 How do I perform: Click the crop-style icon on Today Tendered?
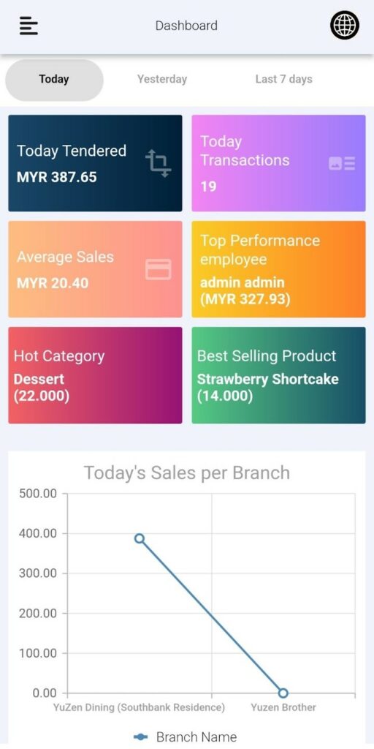[x=158, y=163]
